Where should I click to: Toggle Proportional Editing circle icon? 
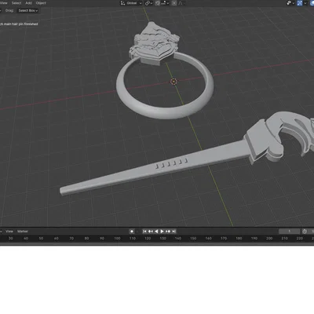pos(174,3)
